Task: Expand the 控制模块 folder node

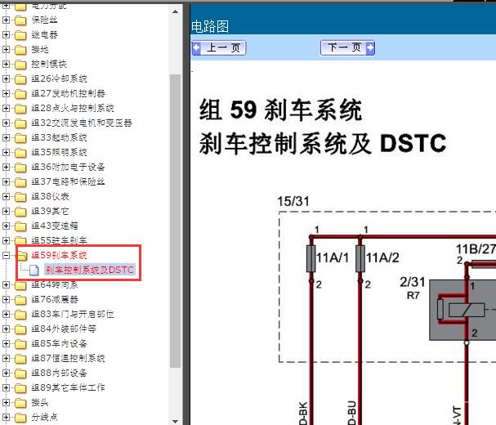Action: (x=6, y=64)
